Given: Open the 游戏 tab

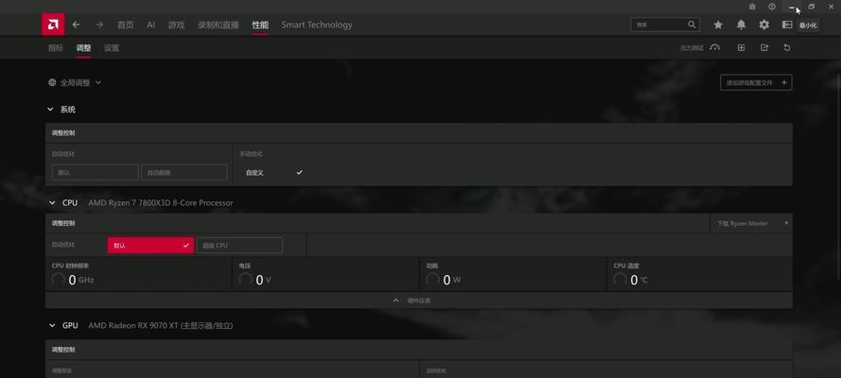Looking at the screenshot, I should point(177,25).
